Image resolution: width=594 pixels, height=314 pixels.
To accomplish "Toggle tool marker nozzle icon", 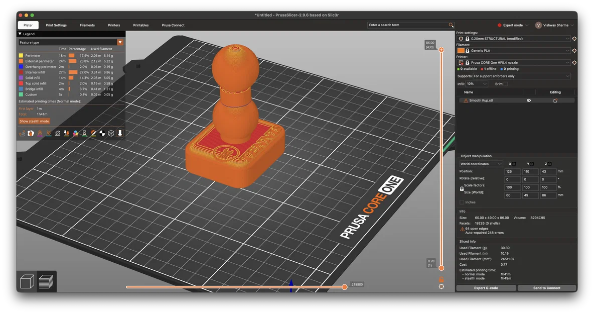I will click(x=120, y=133).
